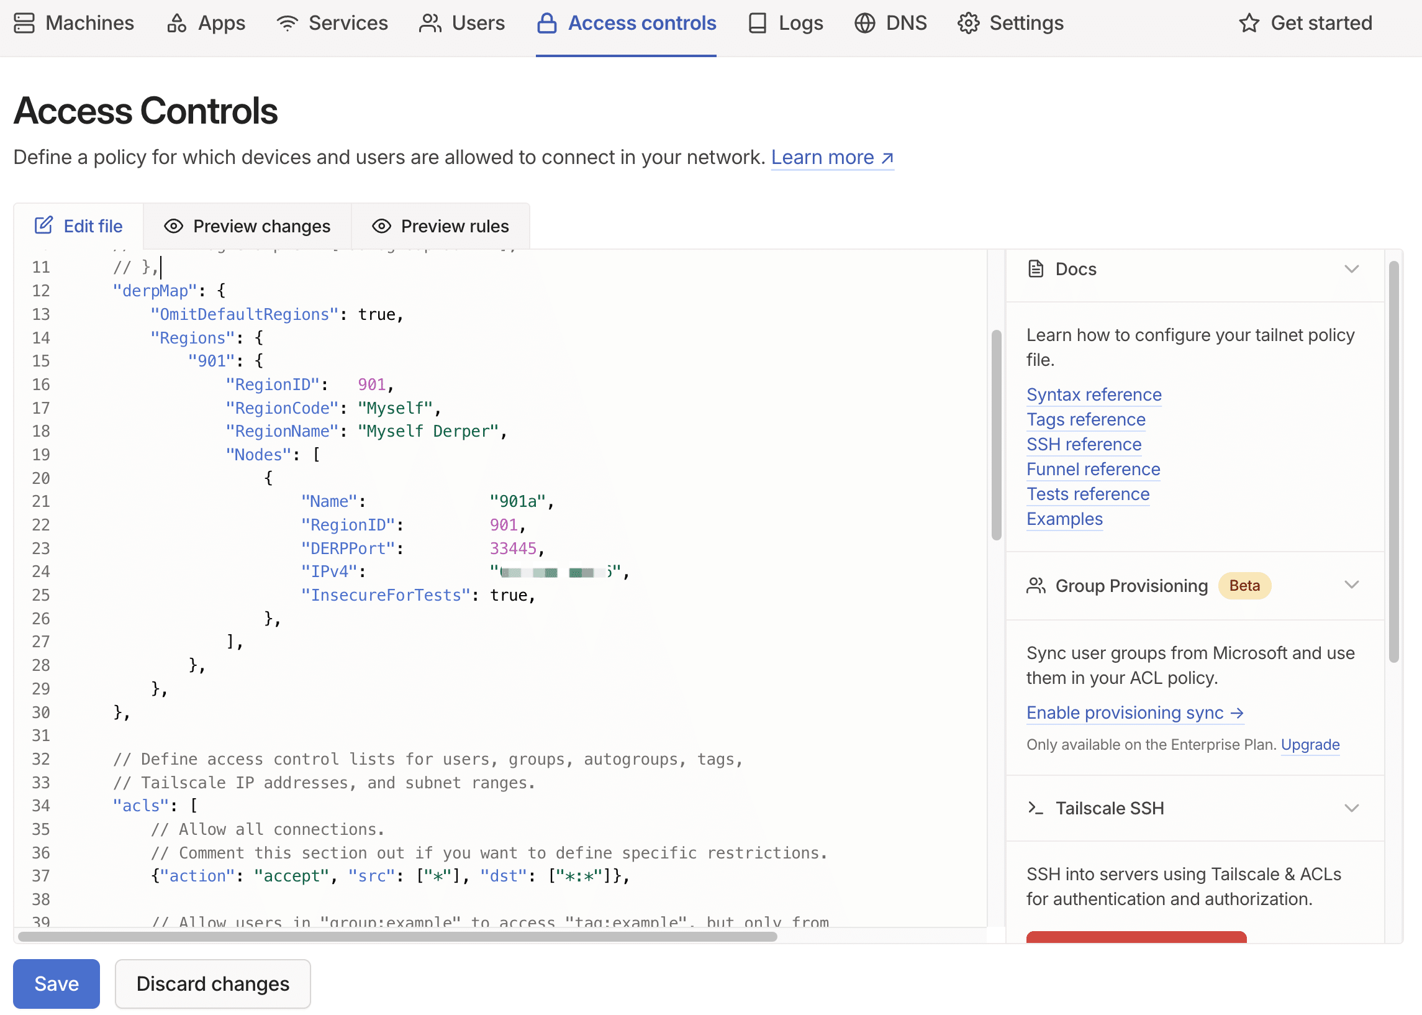This screenshot has height=1015, width=1422.
Task: Click the Edit file pencil icon
Action: [43, 225]
